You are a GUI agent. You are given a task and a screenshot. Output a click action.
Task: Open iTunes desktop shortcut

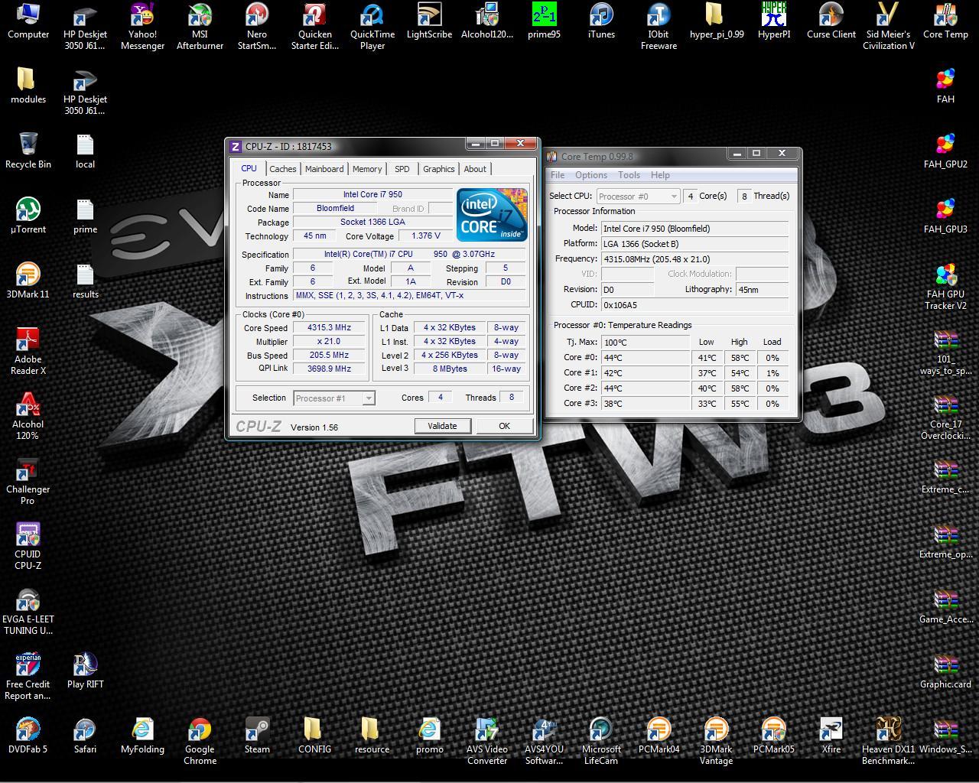tap(601, 21)
